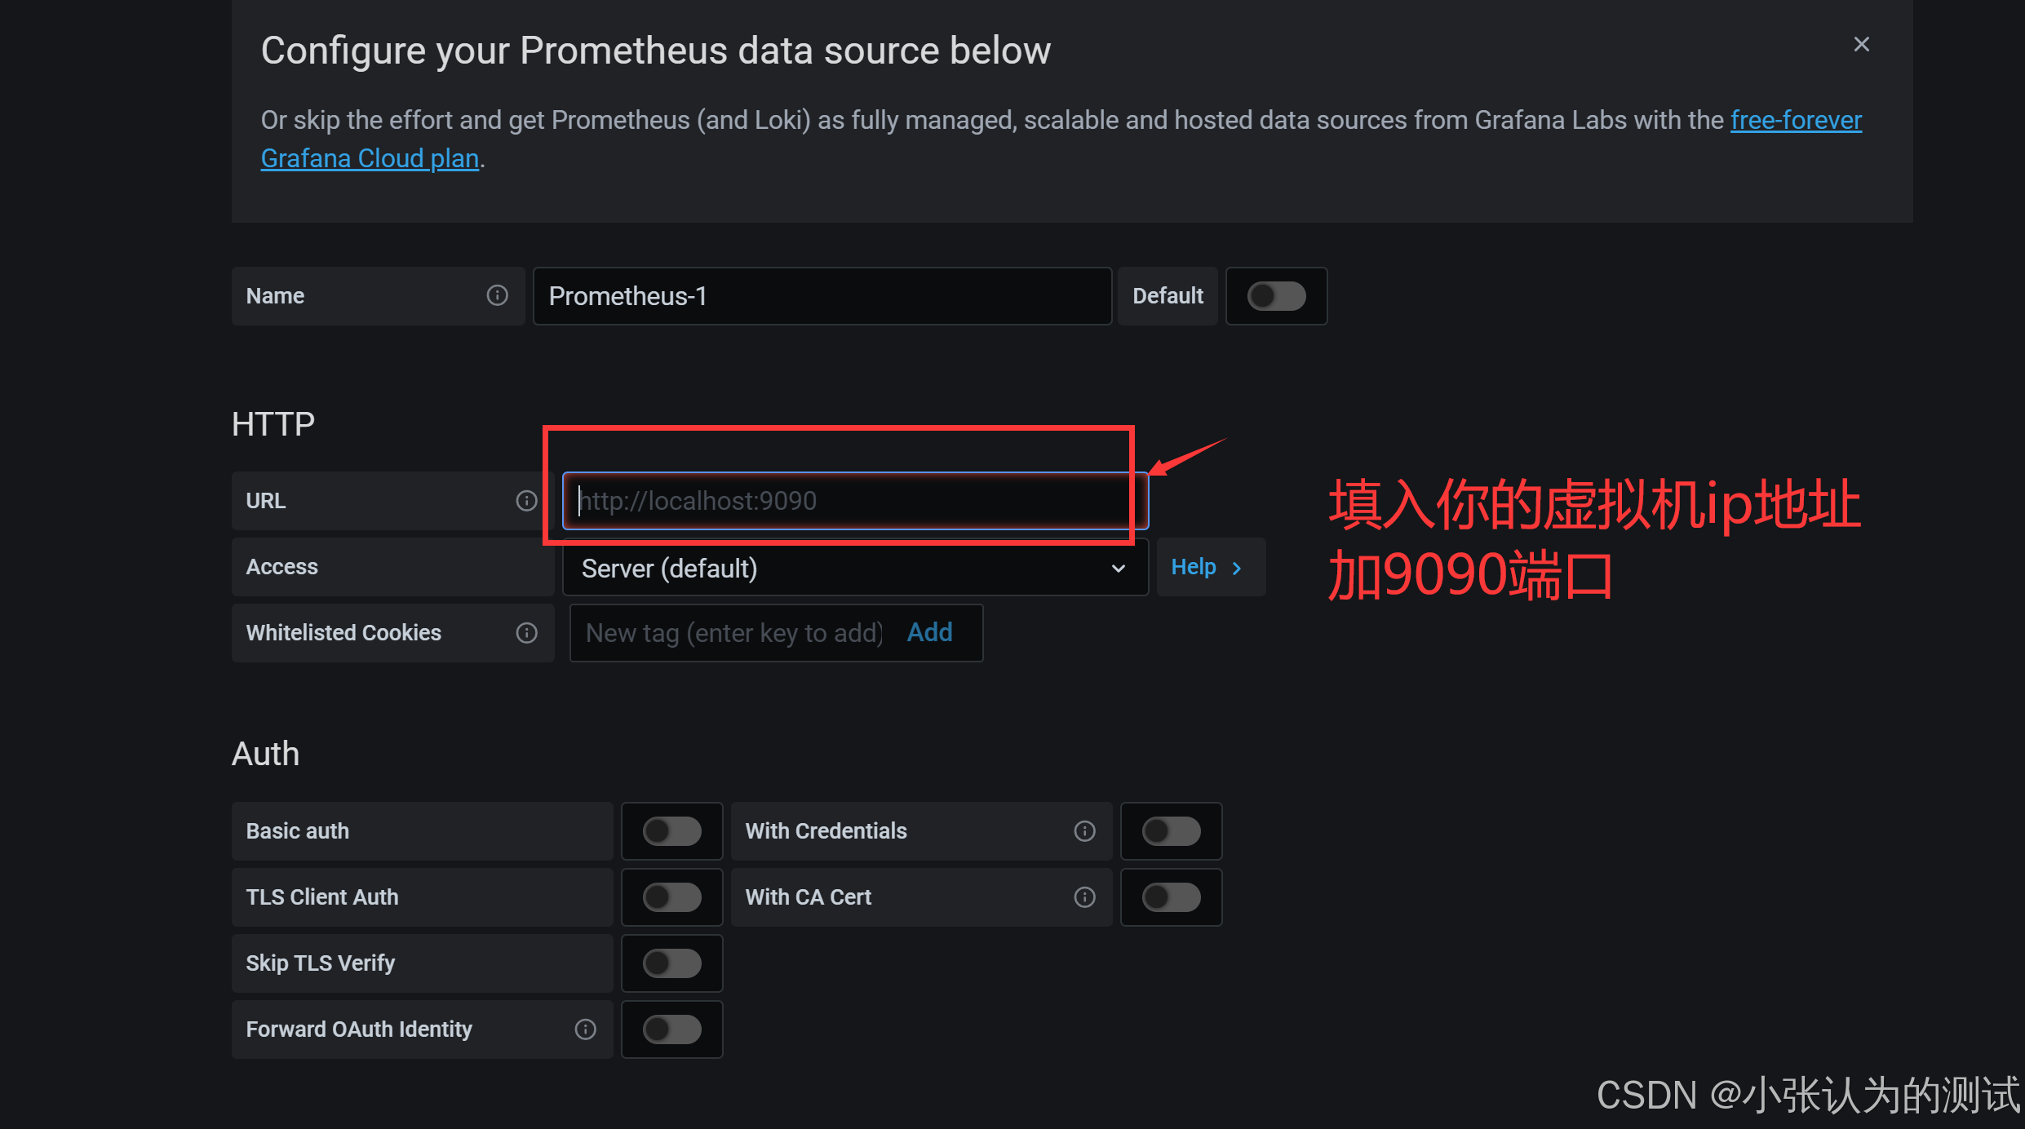Screen dimensions: 2025x1129
Task: Click the With Credentials info icon
Action: pyautogui.click(x=1084, y=830)
